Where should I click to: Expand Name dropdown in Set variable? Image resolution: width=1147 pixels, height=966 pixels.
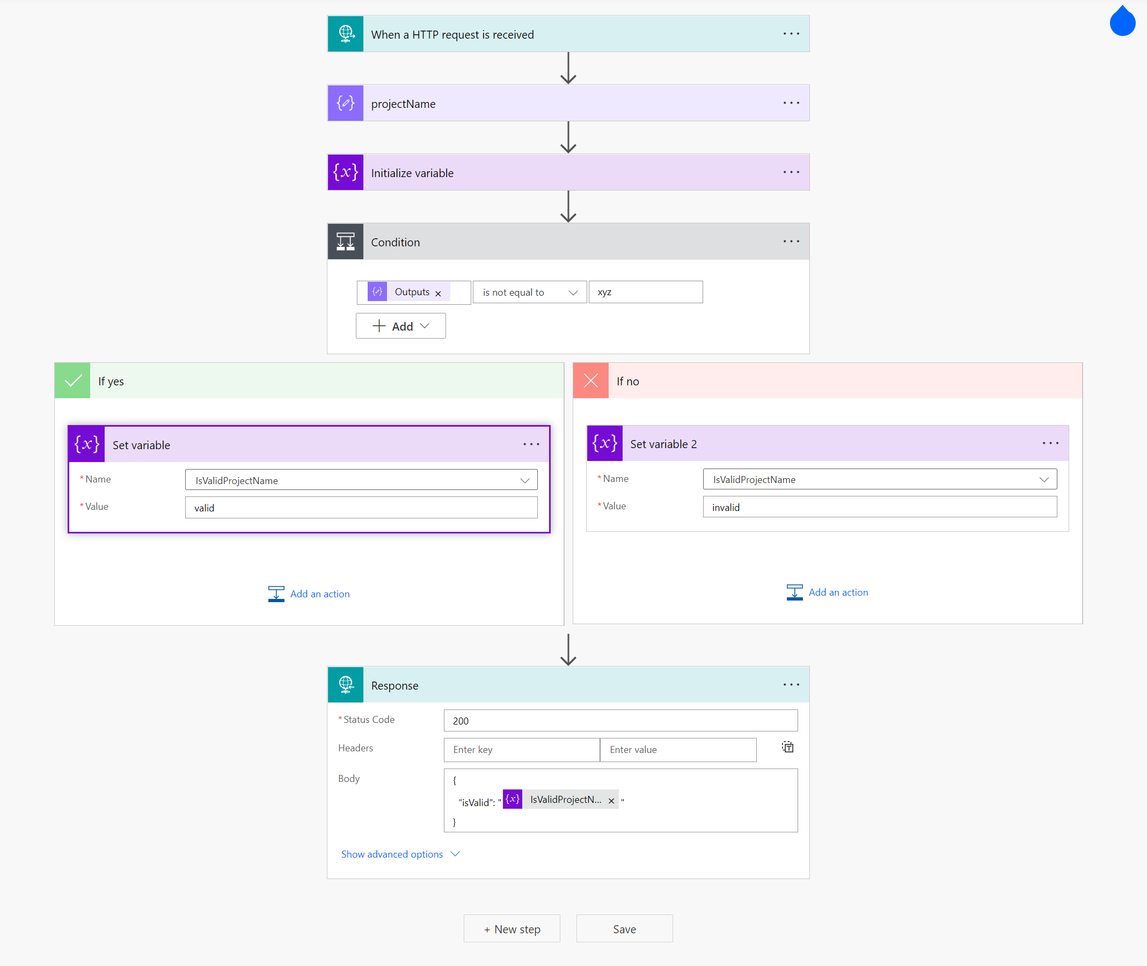(524, 480)
